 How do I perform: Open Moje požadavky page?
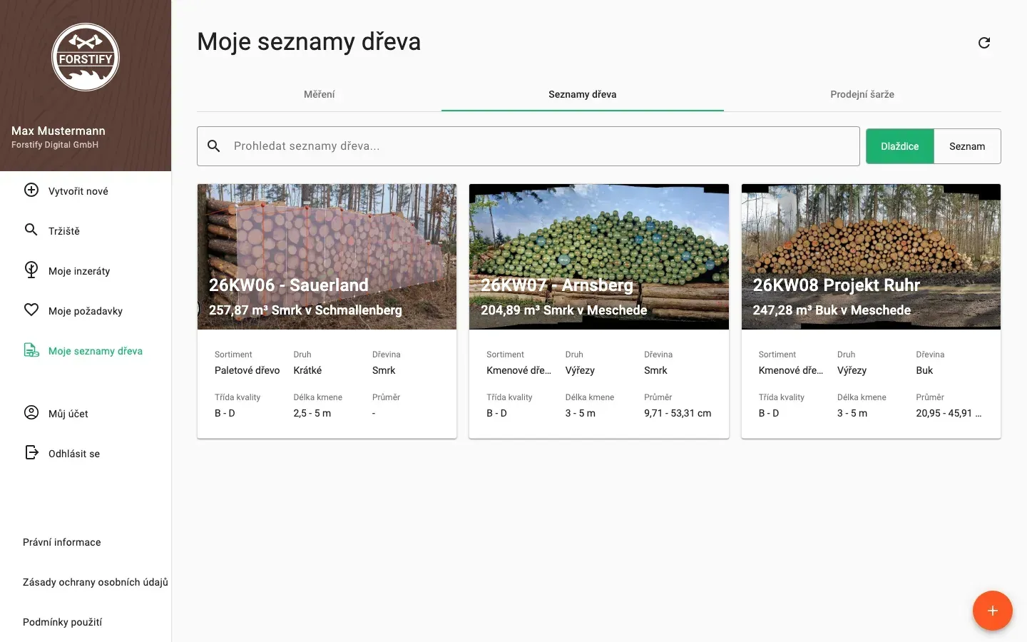click(x=86, y=311)
